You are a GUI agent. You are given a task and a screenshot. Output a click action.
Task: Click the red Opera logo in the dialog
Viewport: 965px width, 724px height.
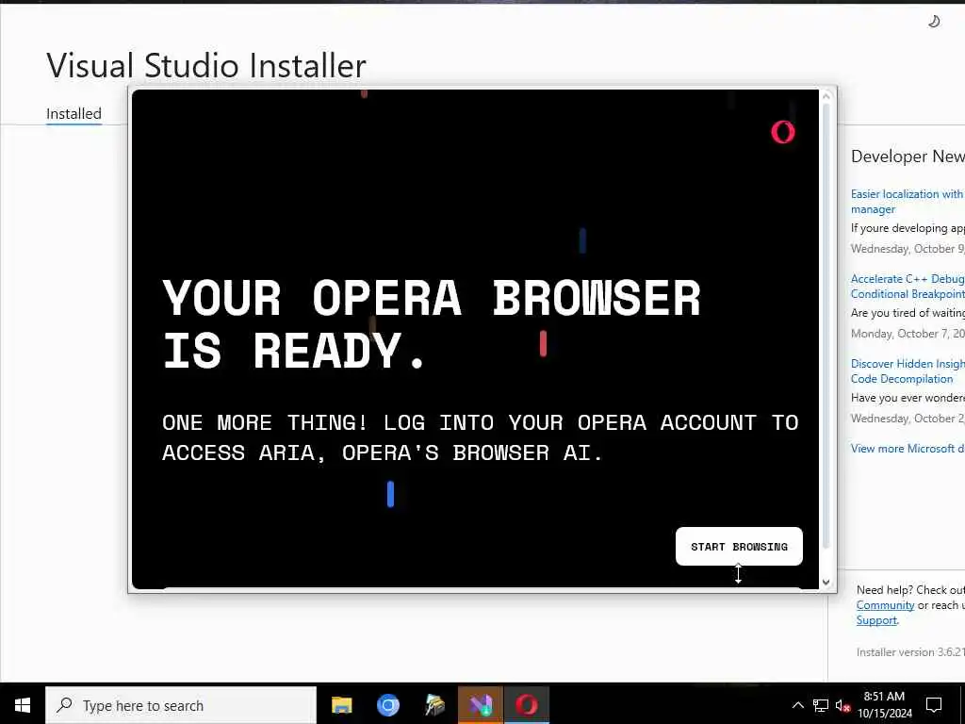(783, 132)
